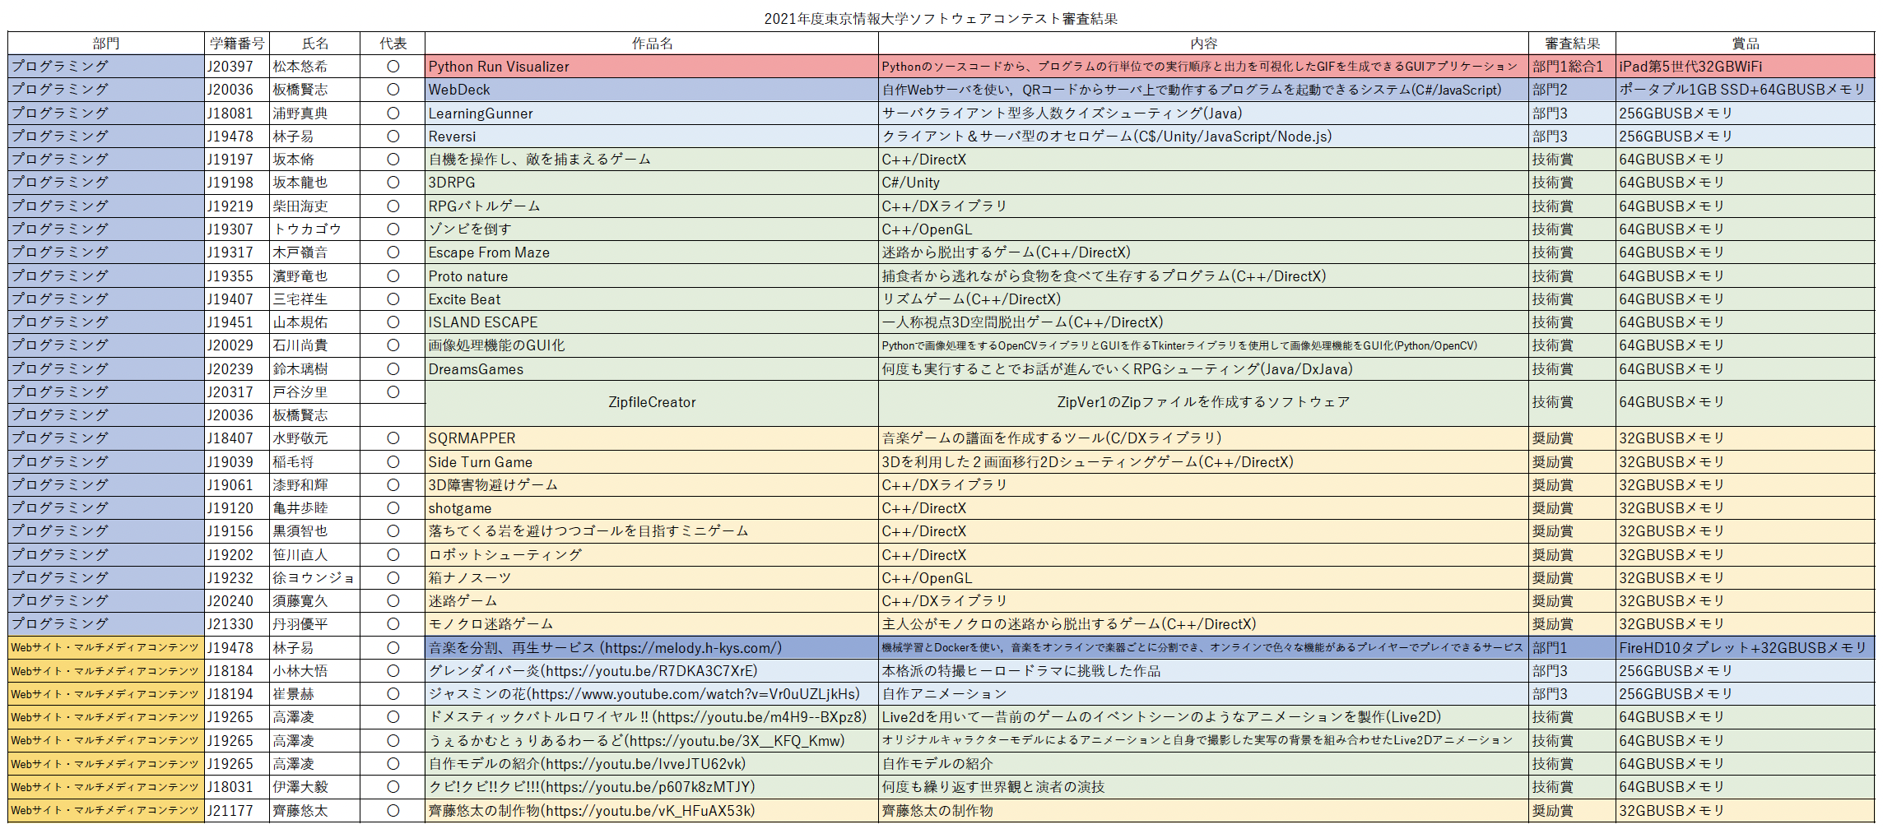Viewport: 1883px width, 829px height.
Task: Click the 奨励賞 cell in the SQRMAPPER row
Action: coord(1572,438)
